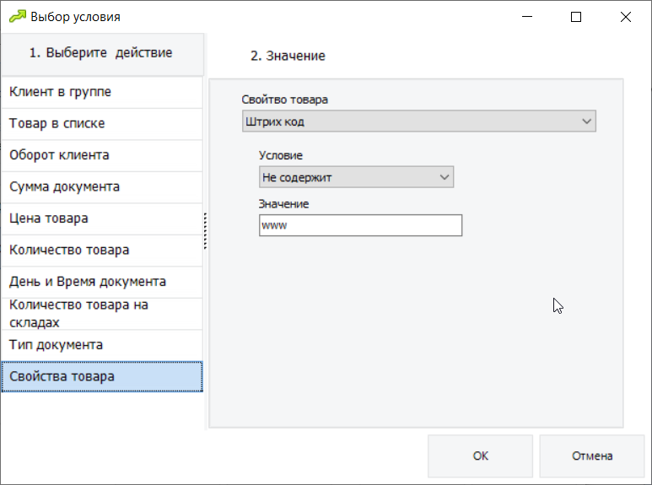This screenshot has height=485, width=652.
Task: Choose Товар в списке from list
Action: [102, 123]
